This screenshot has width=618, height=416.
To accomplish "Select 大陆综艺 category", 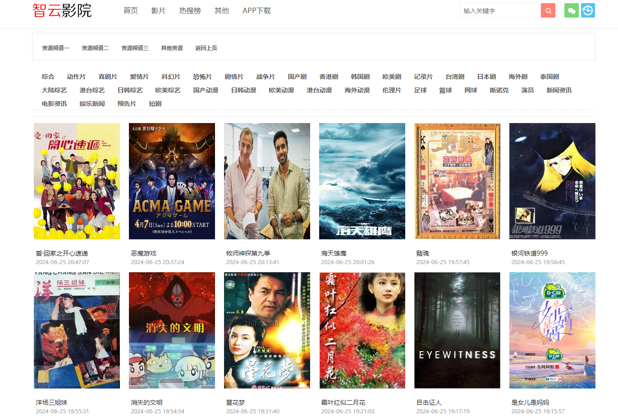I will (x=54, y=90).
